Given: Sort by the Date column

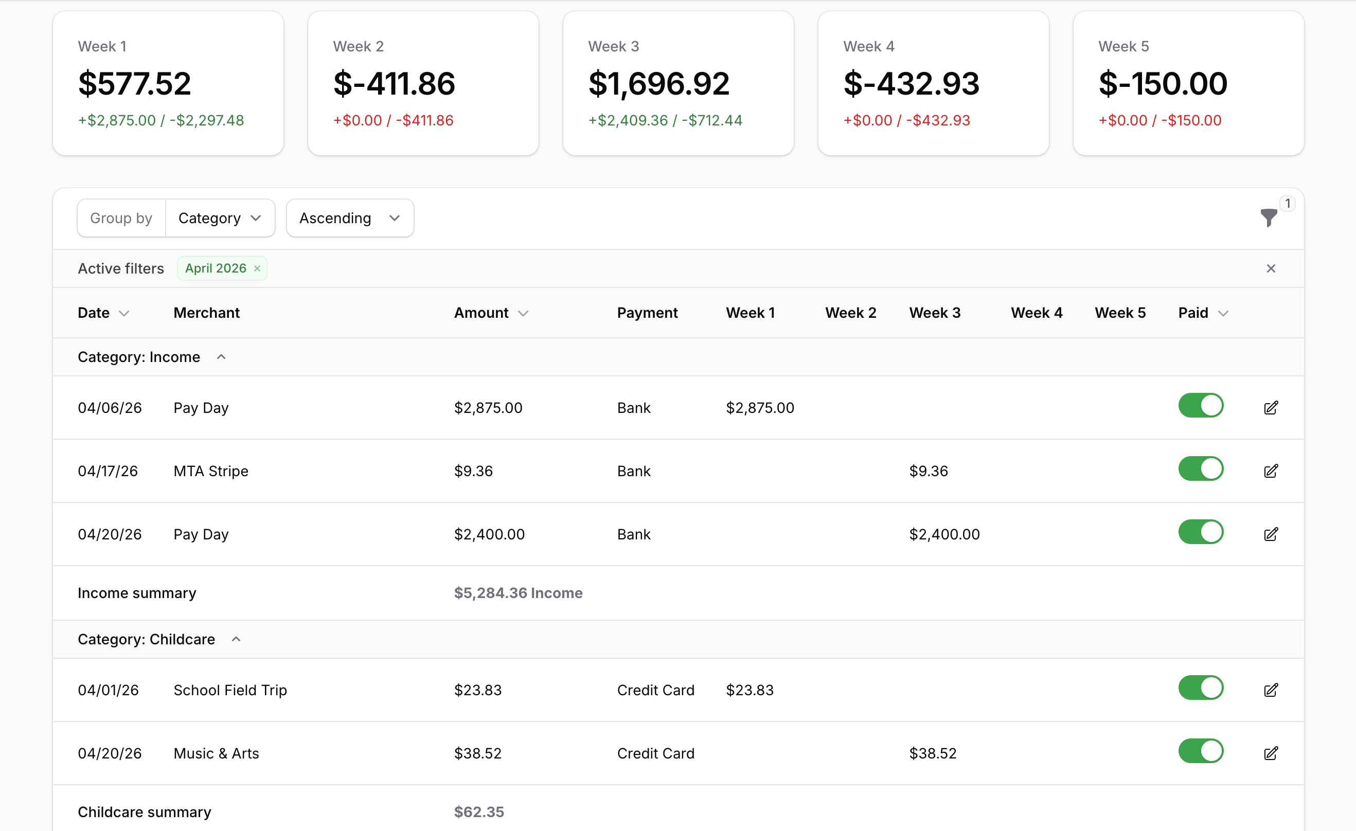Looking at the screenshot, I should [x=103, y=313].
